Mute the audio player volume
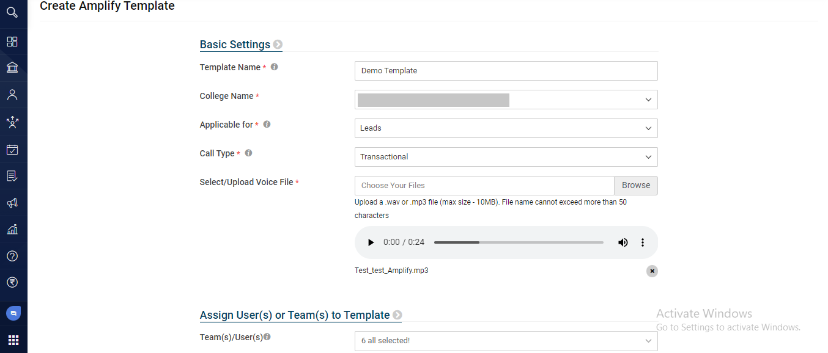The height and width of the screenshot is (353, 828). (x=623, y=242)
